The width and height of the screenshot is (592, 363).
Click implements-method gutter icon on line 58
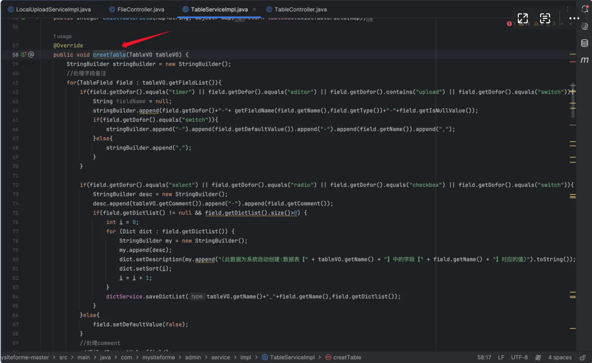tap(24, 54)
